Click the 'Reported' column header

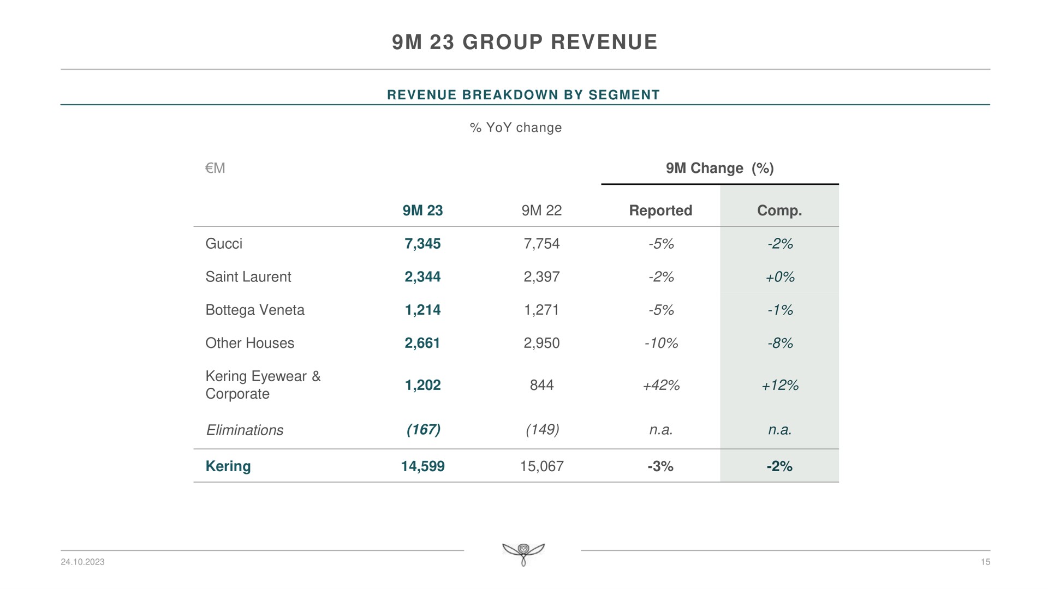click(660, 211)
